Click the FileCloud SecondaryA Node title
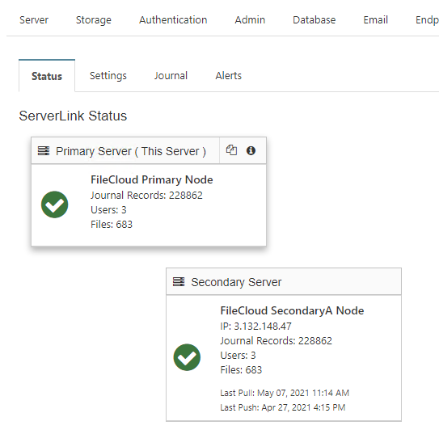Screen dimensions: 439x430 [292, 310]
